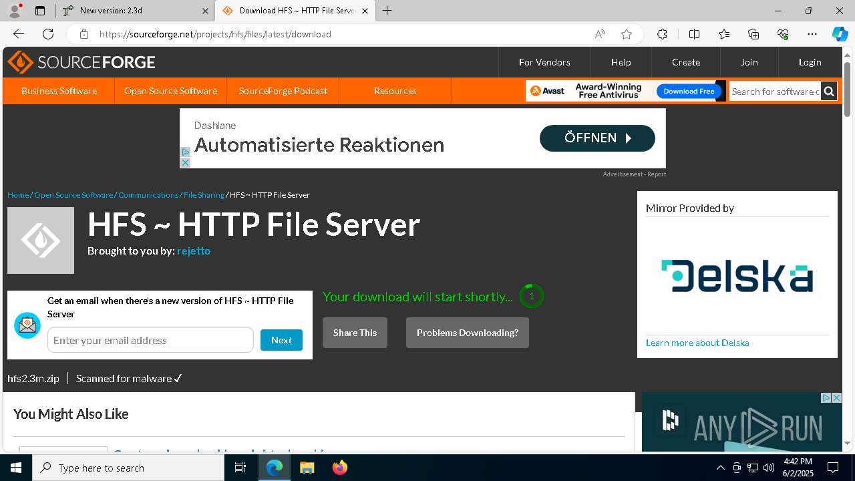Open Extensions puzzle icon
The image size is (855, 481).
coord(662,34)
